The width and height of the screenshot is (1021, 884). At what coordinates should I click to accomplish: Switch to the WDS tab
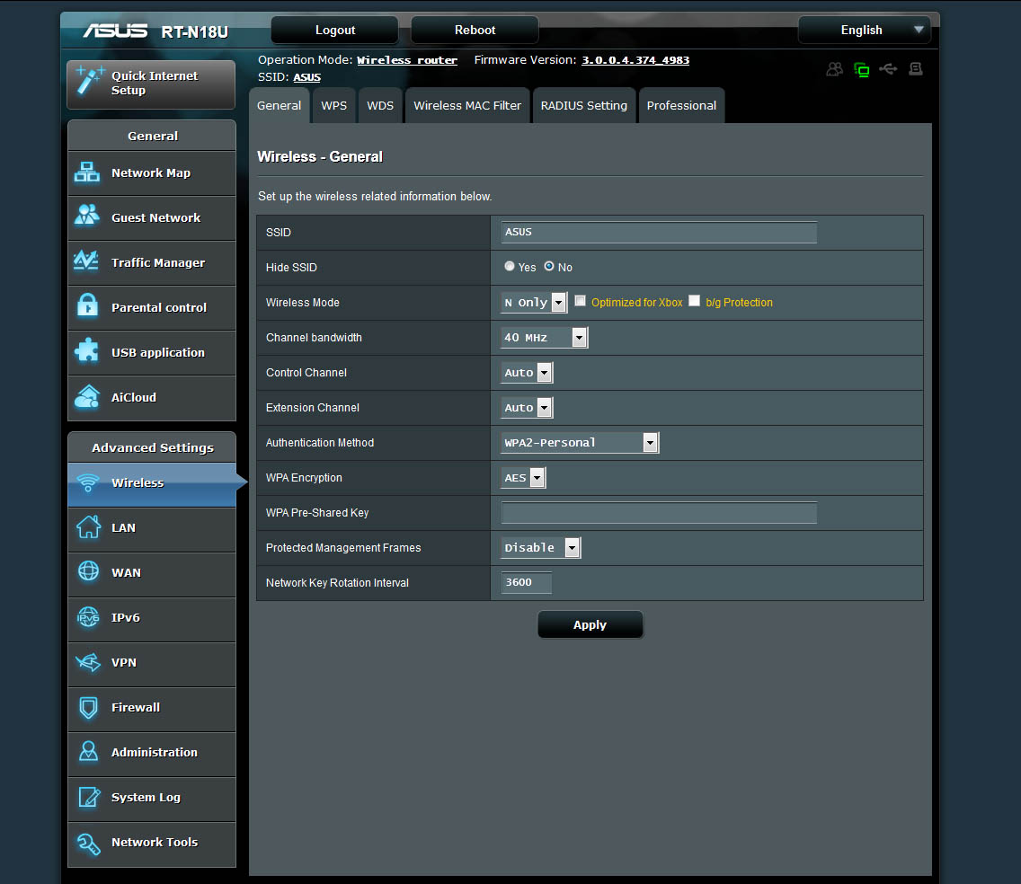(x=380, y=105)
